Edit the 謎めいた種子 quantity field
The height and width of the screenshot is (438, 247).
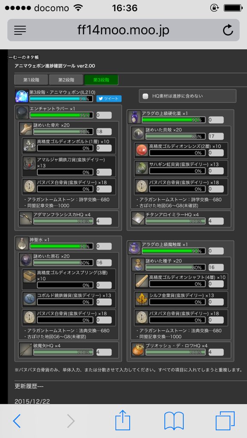216,267
